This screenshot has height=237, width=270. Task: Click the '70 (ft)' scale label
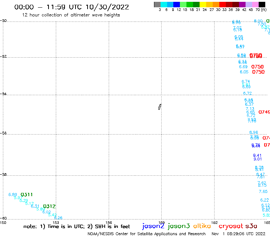pyautogui.click(x=261, y=9)
